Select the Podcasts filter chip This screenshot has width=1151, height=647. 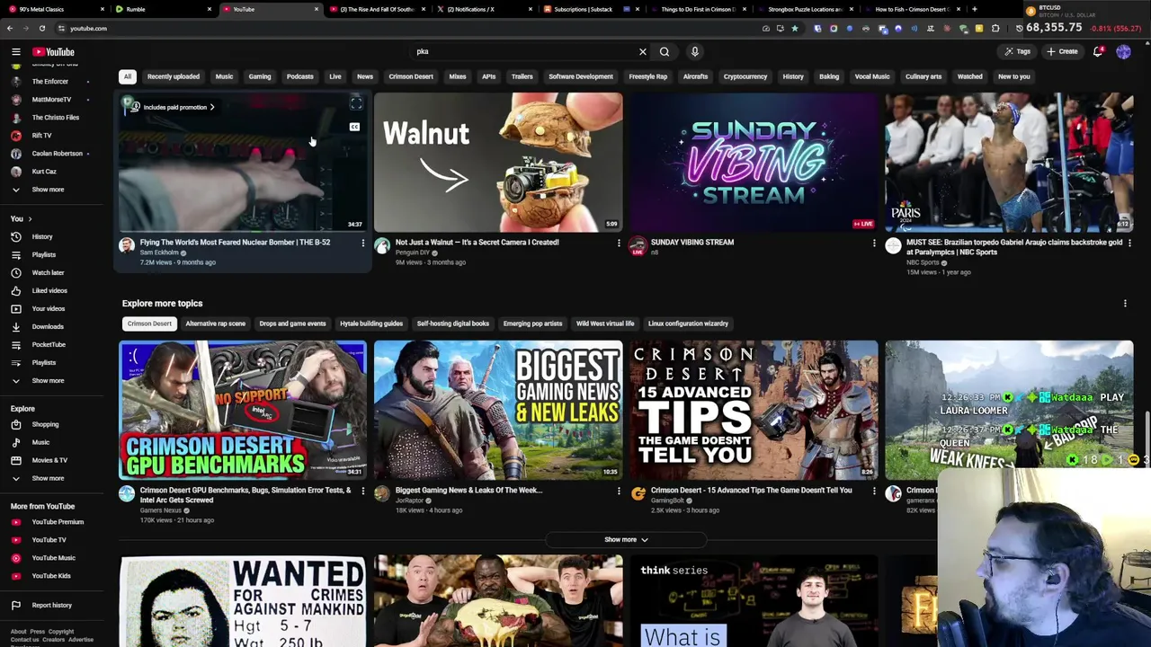click(300, 76)
